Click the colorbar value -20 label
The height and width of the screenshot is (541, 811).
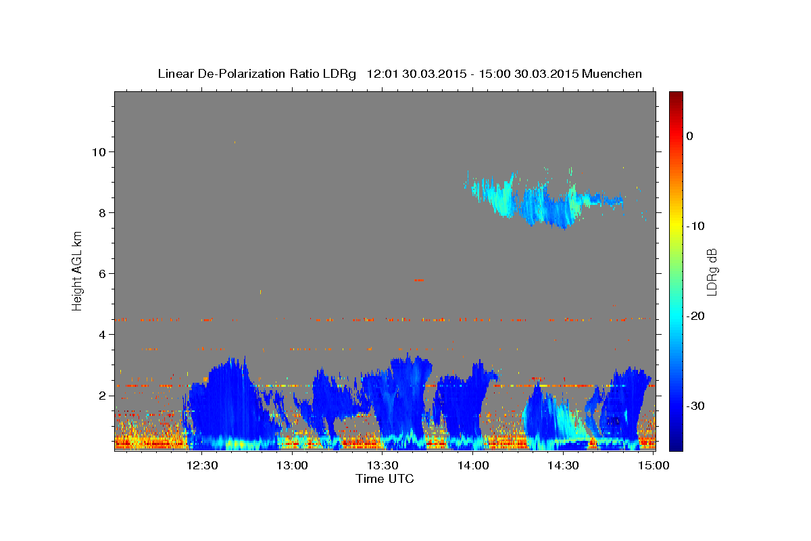(696, 316)
